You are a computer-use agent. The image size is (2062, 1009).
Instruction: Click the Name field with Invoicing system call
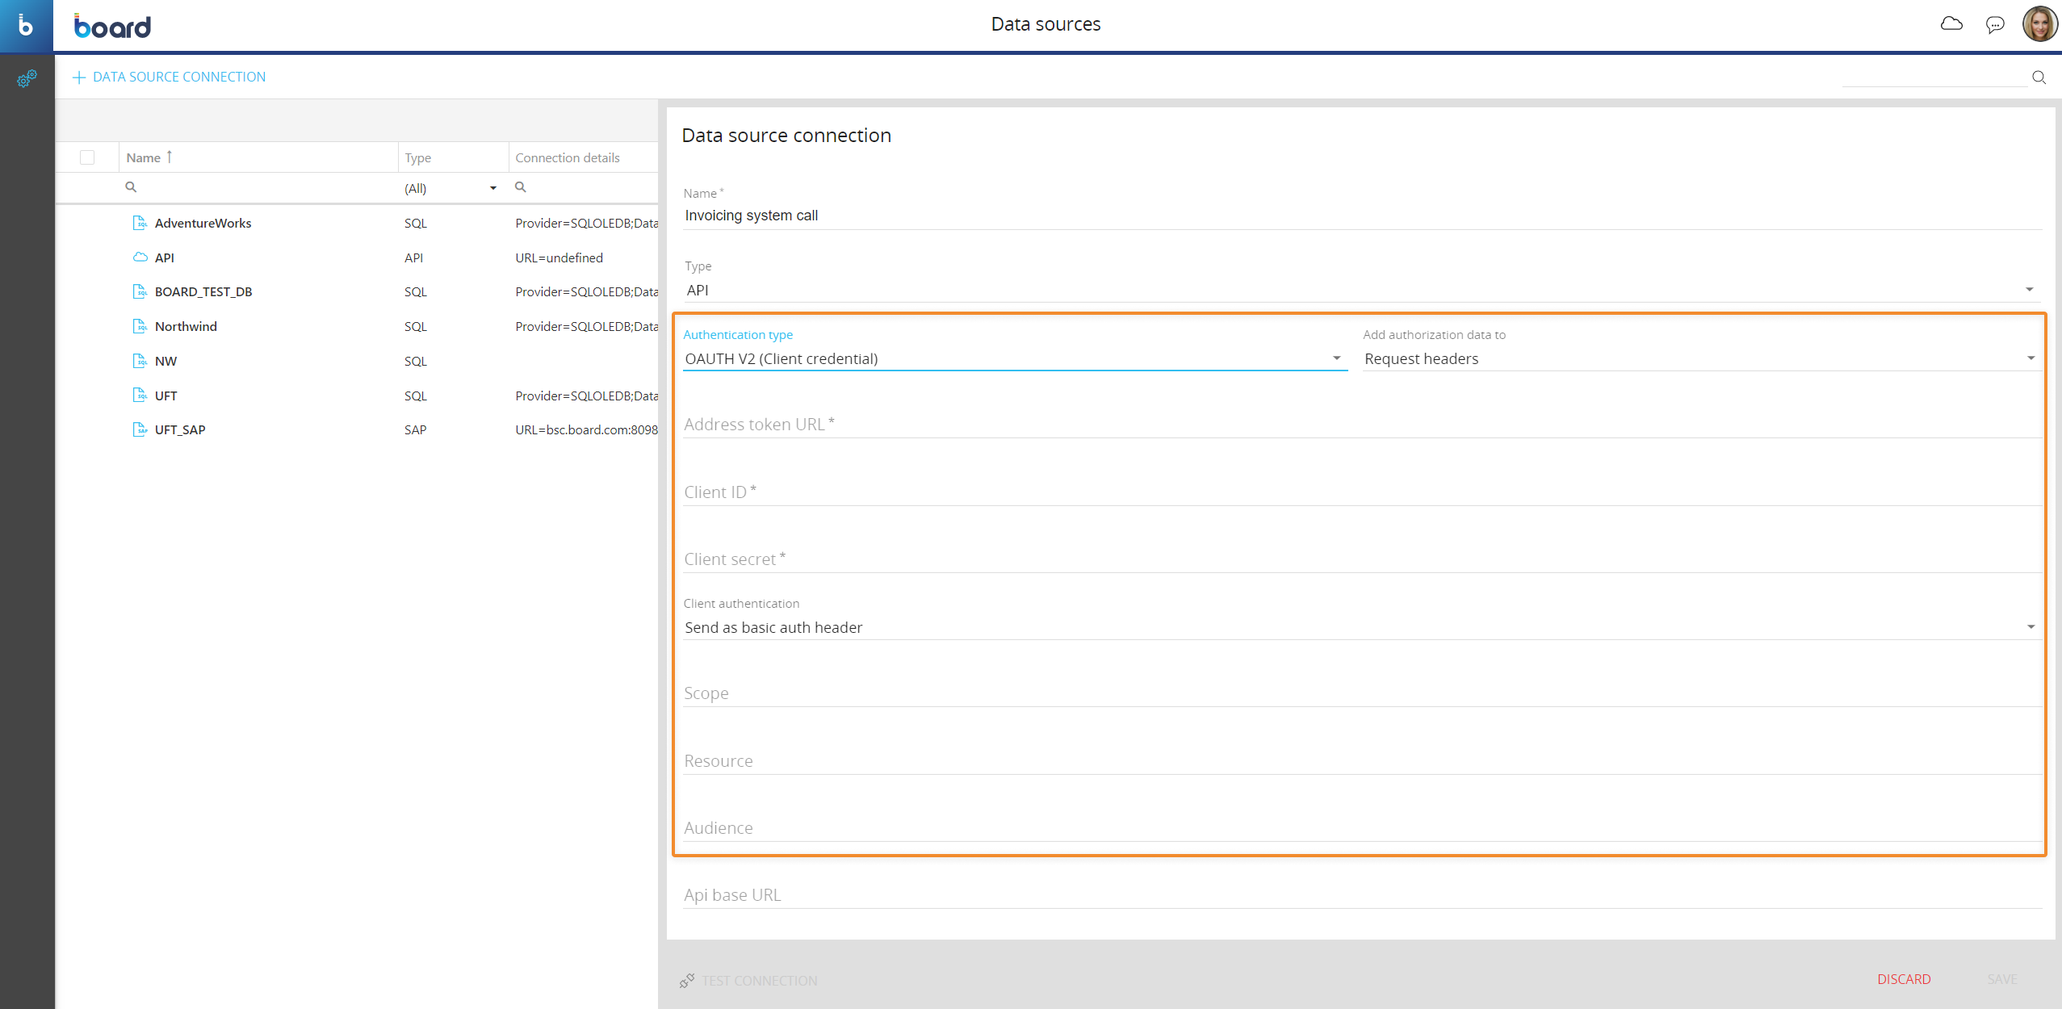pos(1362,216)
